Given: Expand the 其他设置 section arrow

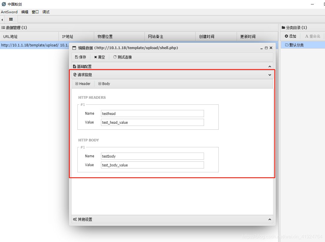Looking at the screenshot, I should (270, 219).
